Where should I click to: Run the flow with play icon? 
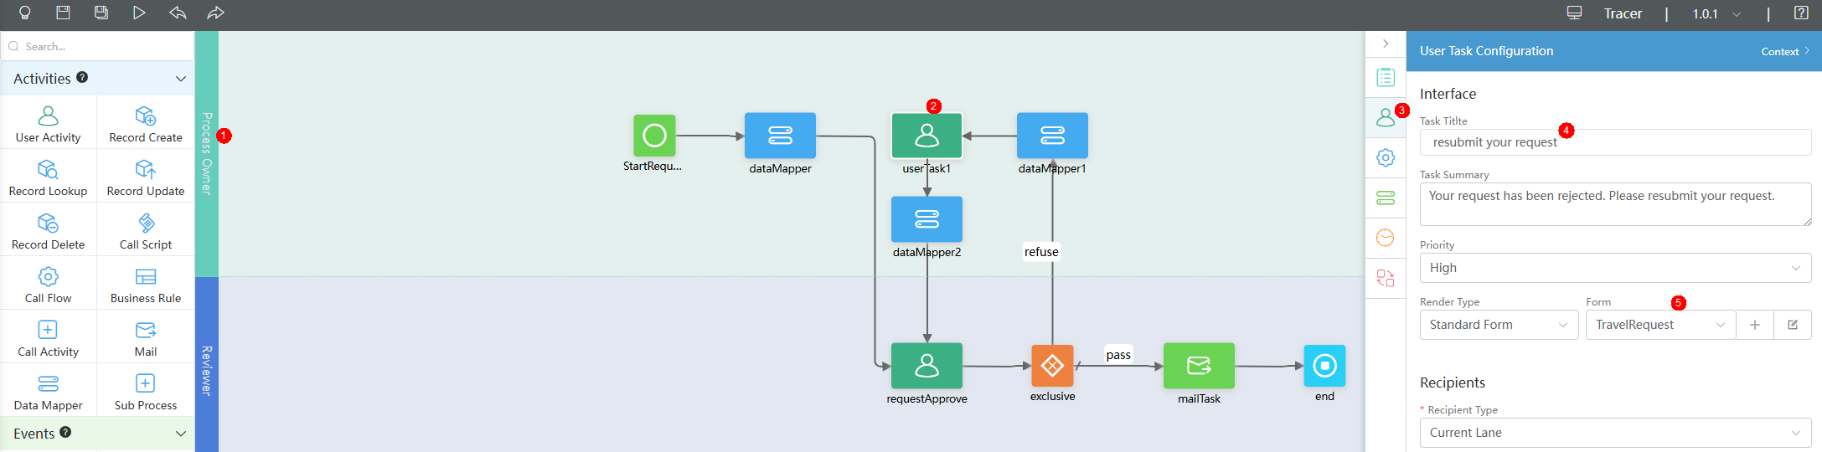point(139,13)
